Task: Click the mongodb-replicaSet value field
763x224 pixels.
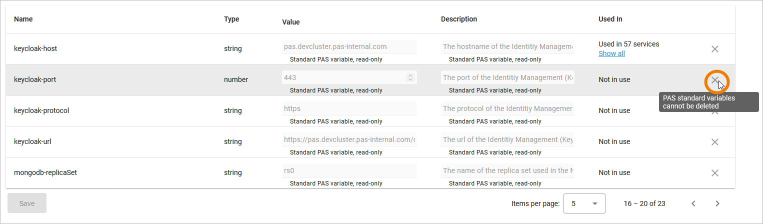Action: point(349,170)
